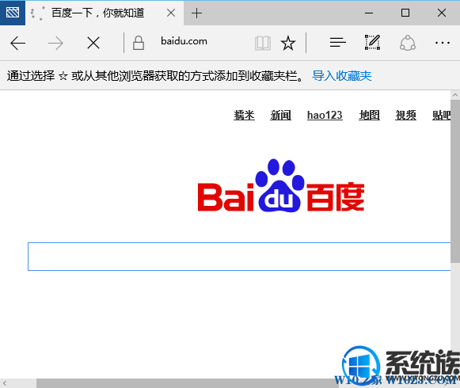Click the vertical scrollbar up arrow
This screenshot has height=388, width=460.
(x=455, y=95)
